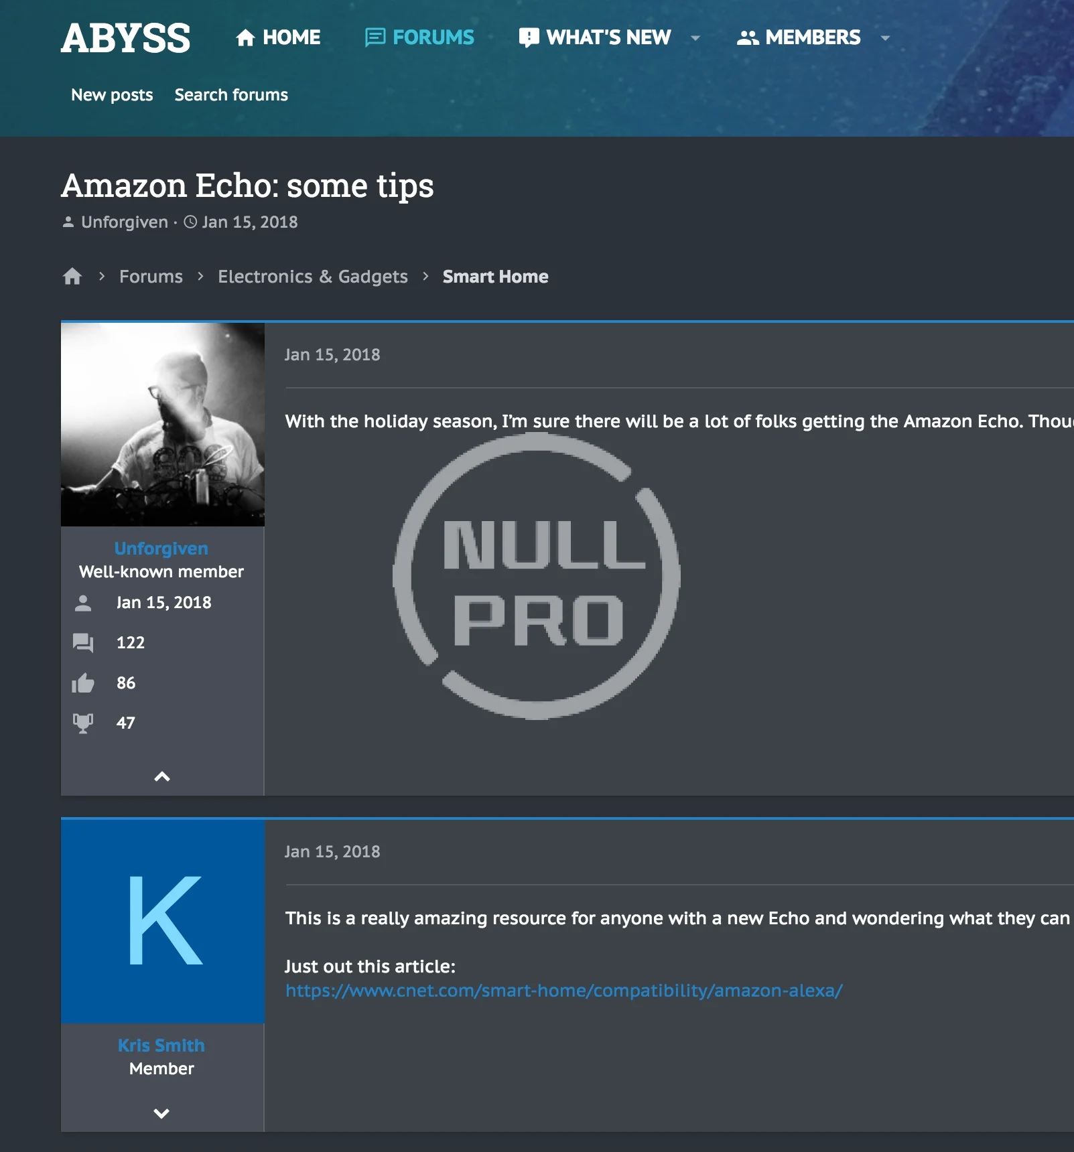Click Kris Smith's blue K avatar
This screenshot has width=1074, height=1152.
coord(163,922)
